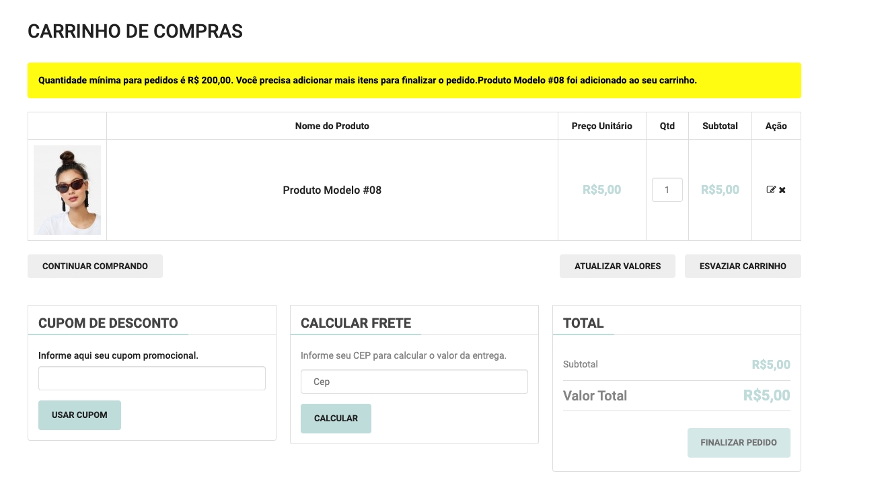Click Atualizar Valores to refresh the cart

click(617, 266)
